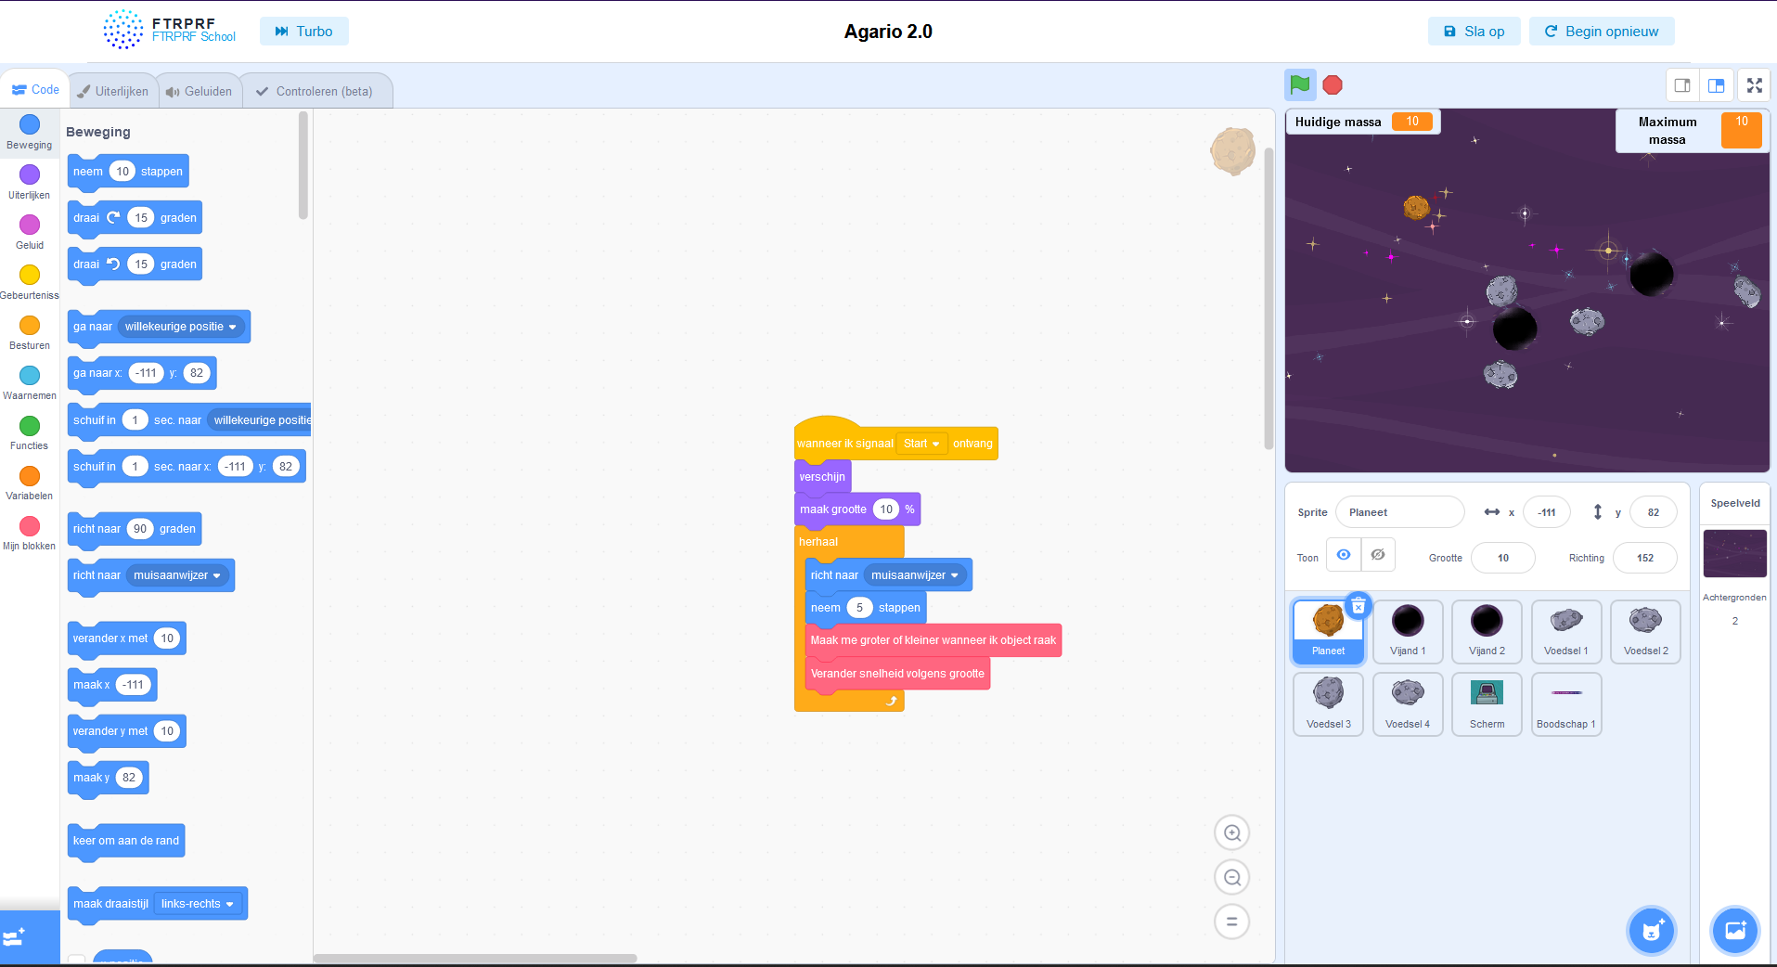Show the sprite with eye icon
Image resolution: width=1777 pixels, height=967 pixels.
[1343, 555]
